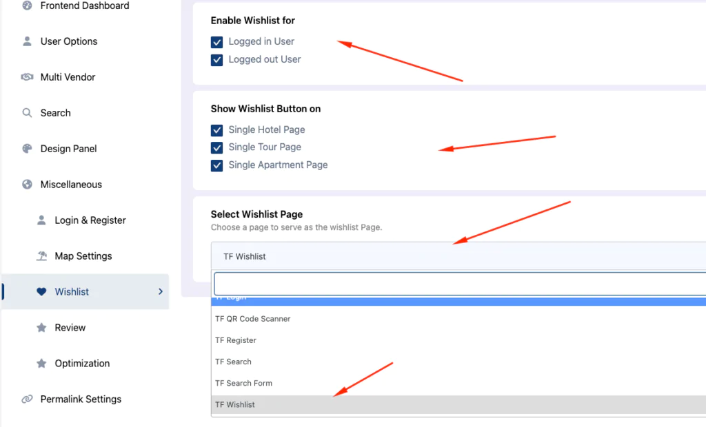Open Frontend Dashboard settings
This screenshot has height=427, width=706.
point(85,6)
